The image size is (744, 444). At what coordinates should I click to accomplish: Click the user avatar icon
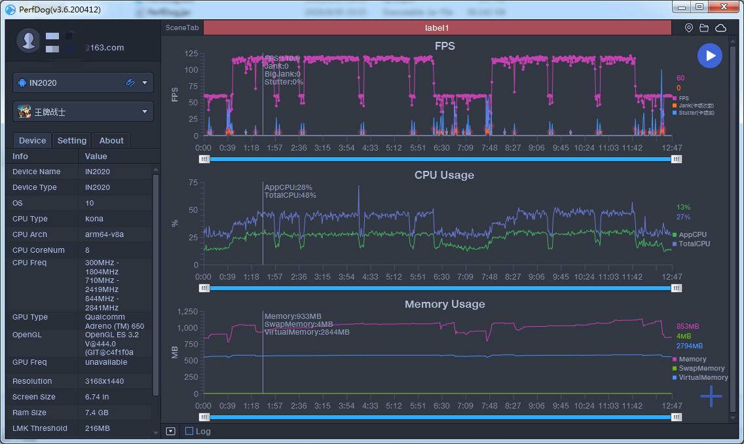click(x=28, y=41)
